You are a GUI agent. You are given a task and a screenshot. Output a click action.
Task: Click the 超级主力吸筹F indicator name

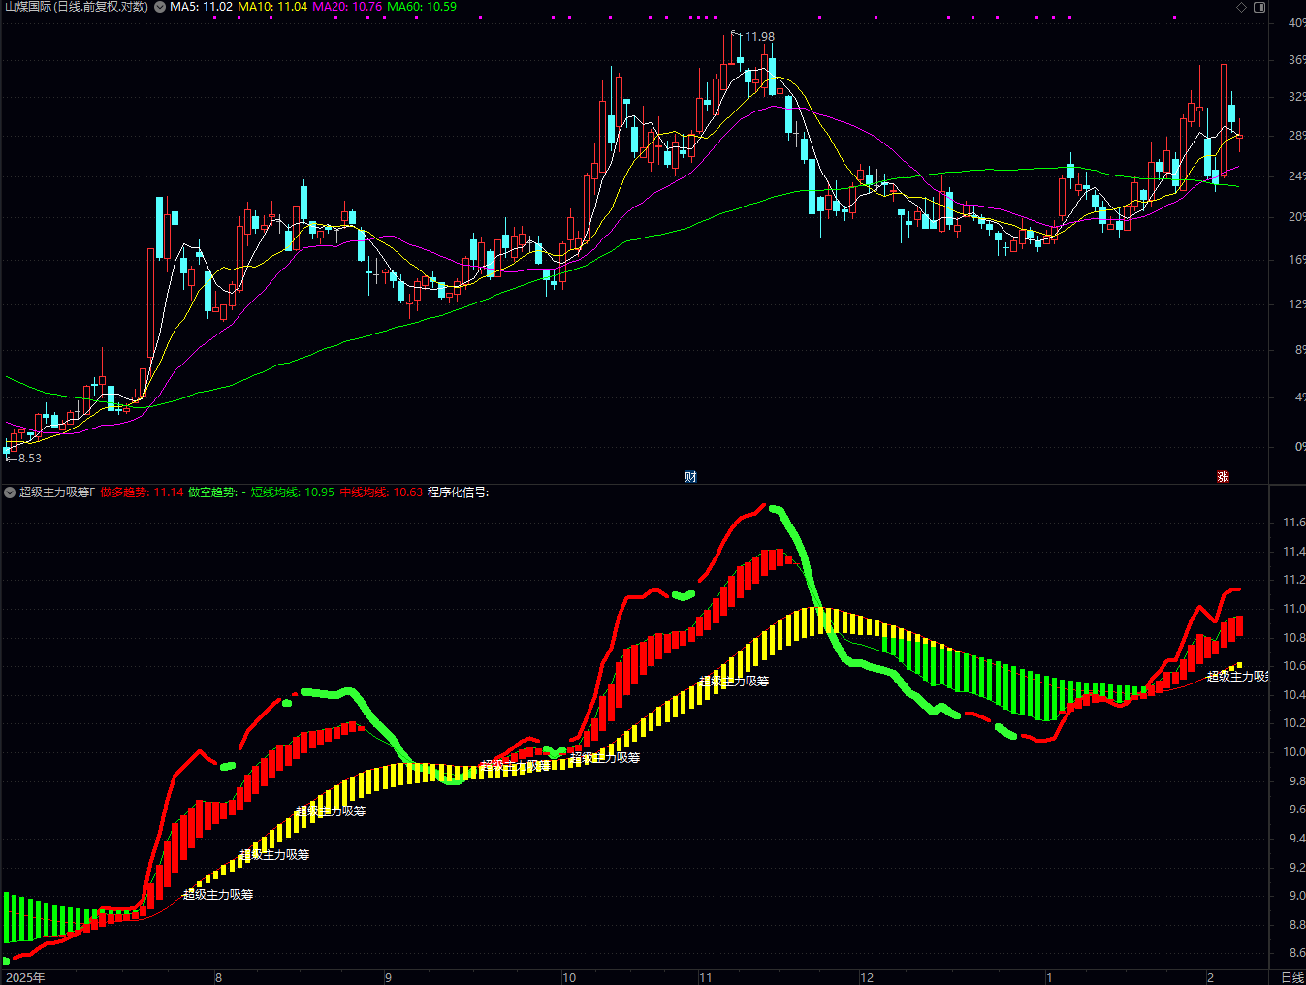(x=57, y=492)
